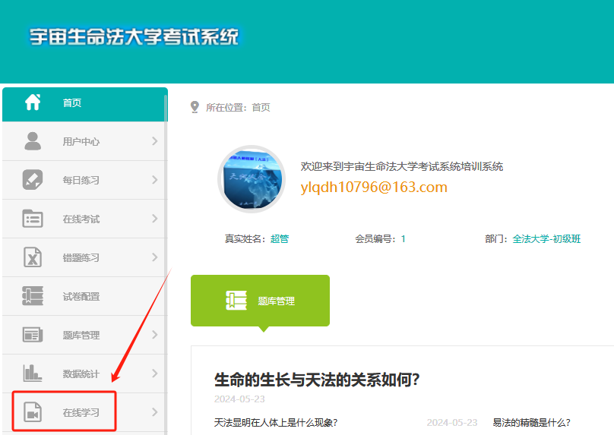Click the 试卷配置 books icon
The height and width of the screenshot is (435, 614).
33,296
